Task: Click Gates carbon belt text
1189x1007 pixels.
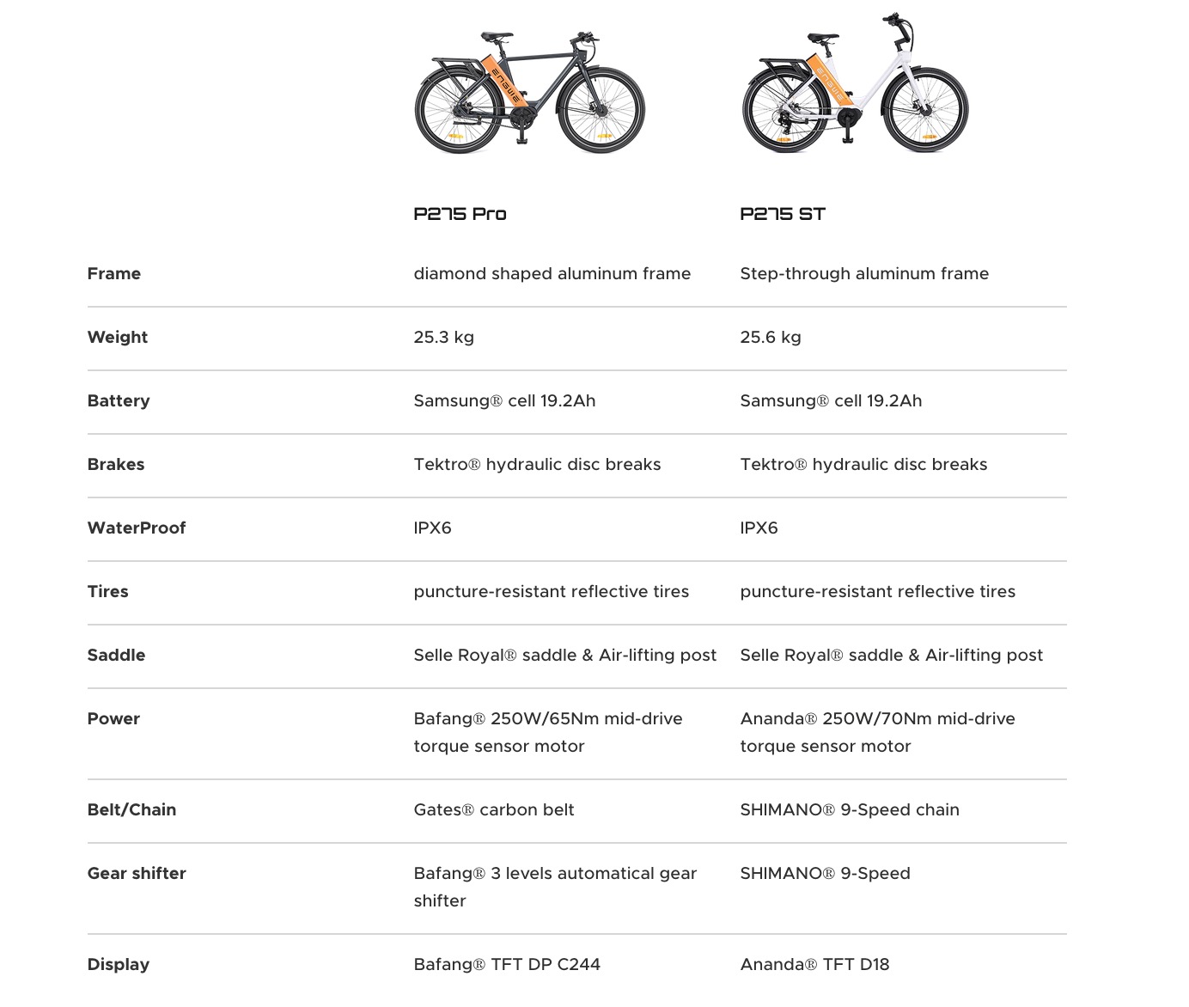Action: pos(494,809)
